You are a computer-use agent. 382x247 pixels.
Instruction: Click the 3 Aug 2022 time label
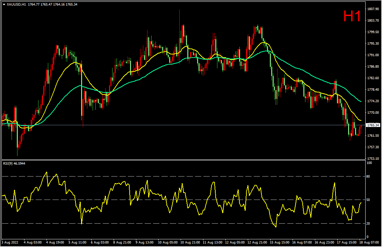[10, 242]
